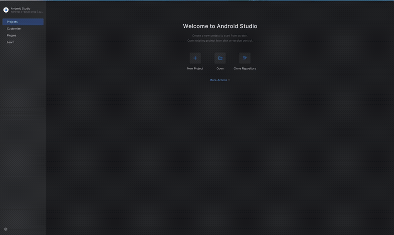394x235 pixels.
Task: Click the Welcome to Android Studio heading
Action: 220,26
